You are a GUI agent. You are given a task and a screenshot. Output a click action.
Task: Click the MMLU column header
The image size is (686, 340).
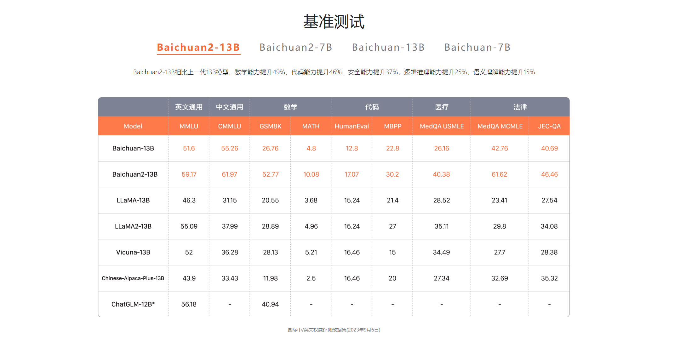tap(189, 126)
